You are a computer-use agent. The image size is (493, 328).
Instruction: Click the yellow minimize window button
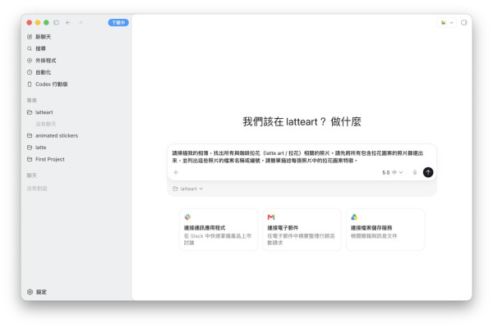point(38,23)
